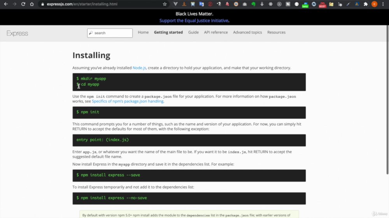Click the Installing heading

pos(91,55)
